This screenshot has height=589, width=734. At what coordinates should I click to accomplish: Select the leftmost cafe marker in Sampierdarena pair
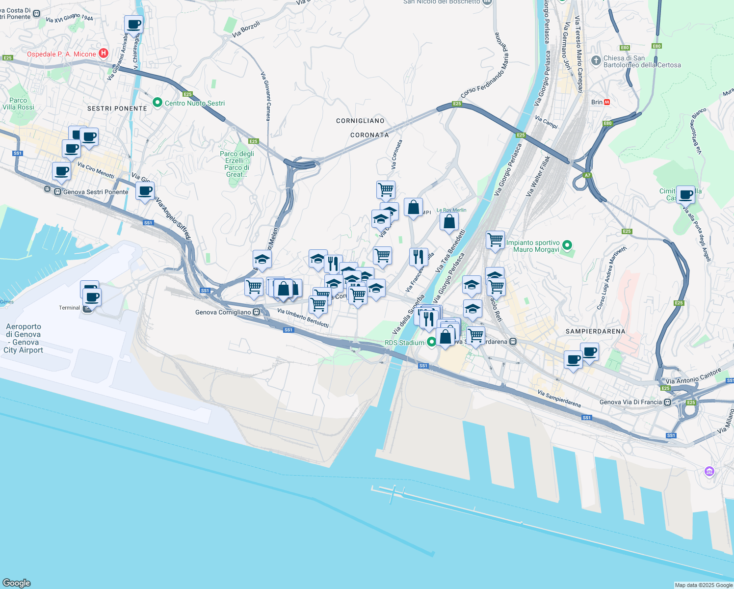click(573, 361)
